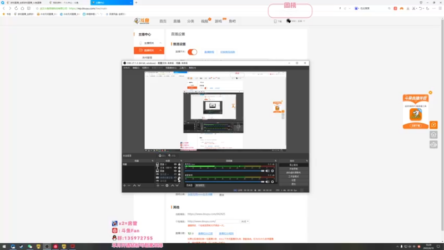Toggle eye of 视频采集设备 source
The image size is (444, 250).
coord(175,178)
